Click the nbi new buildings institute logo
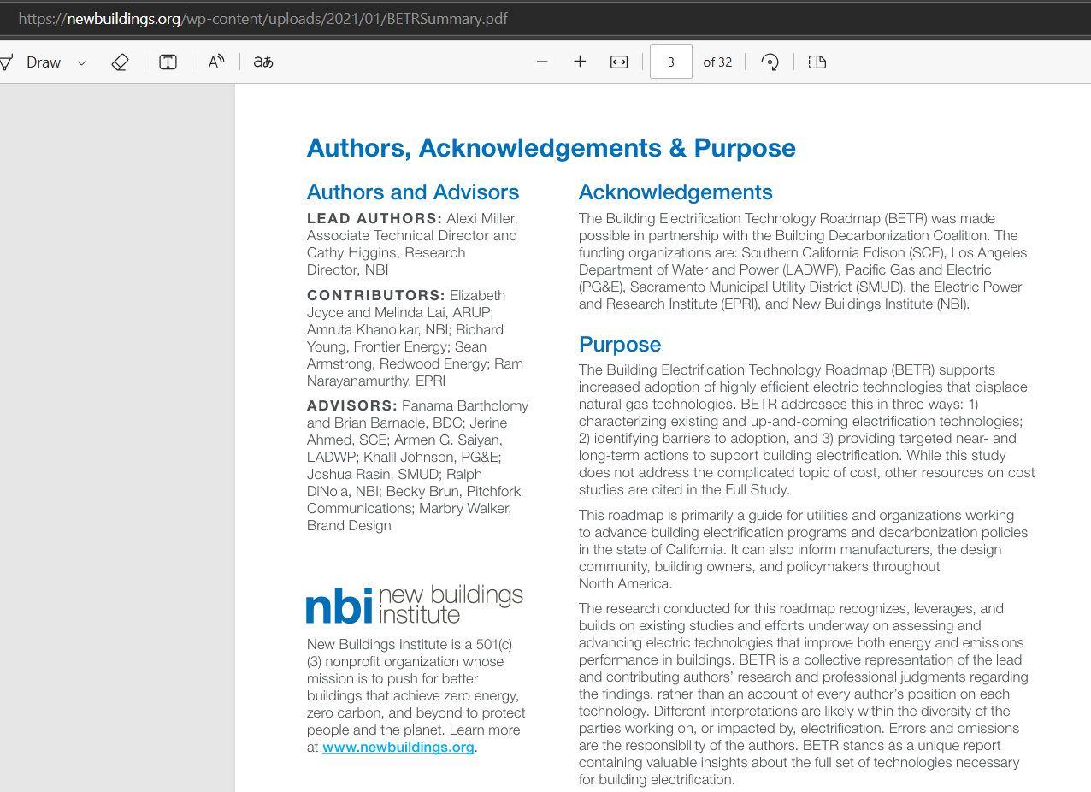The height and width of the screenshot is (792, 1091). click(415, 605)
